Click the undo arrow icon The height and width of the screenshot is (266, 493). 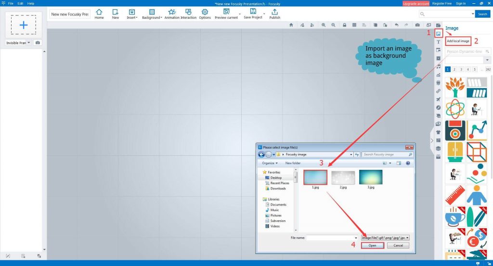[396, 25]
